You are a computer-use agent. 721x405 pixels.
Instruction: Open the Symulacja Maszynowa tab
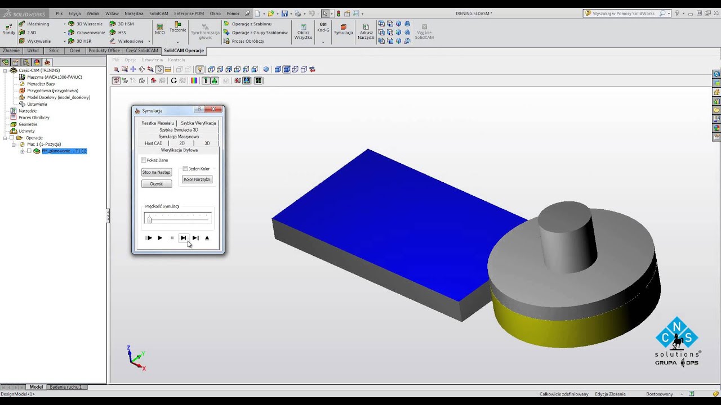pyautogui.click(x=179, y=137)
